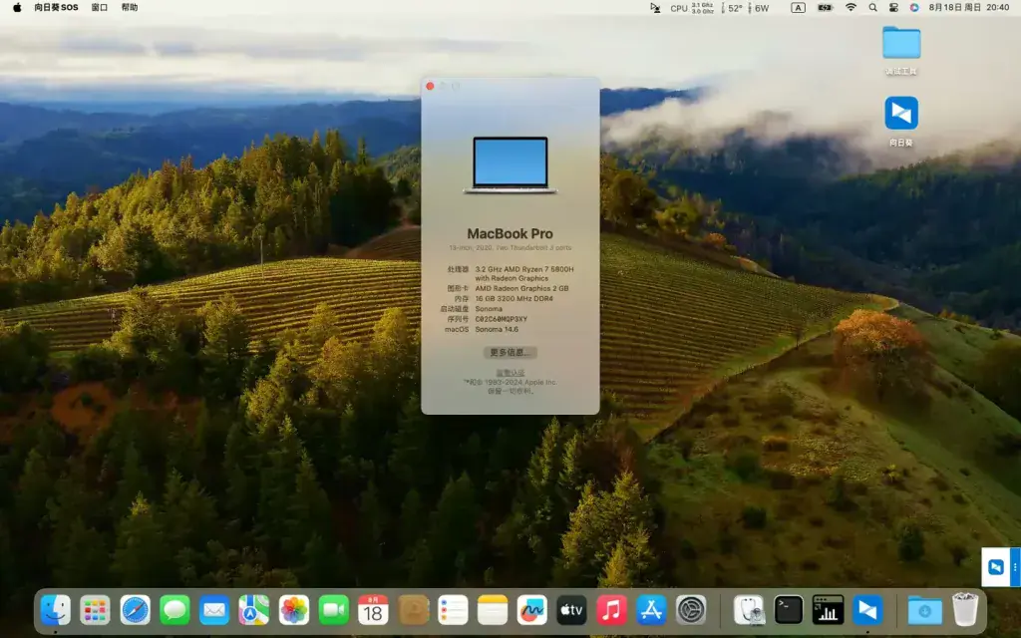Open the 向日葵 app icon on desktop
This screenshot has height=638, width=1021.
click(901, 114)
